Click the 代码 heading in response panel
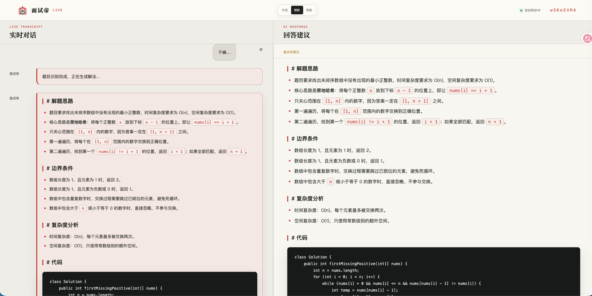Image resolution: width=592 pixels, height=296 pixels. [299, 238]
